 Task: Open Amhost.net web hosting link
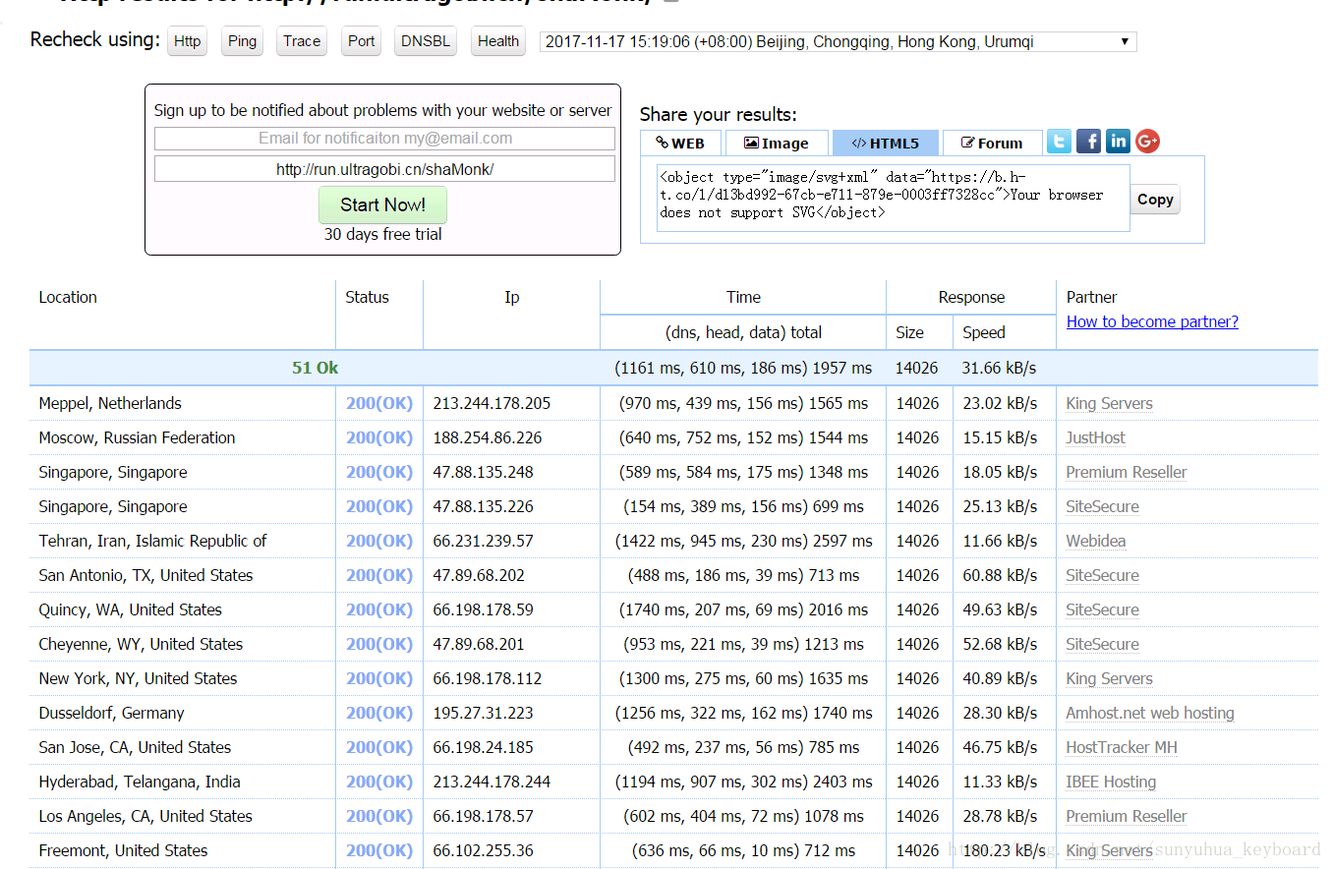pyautogui.click(x=1150, y=713)
